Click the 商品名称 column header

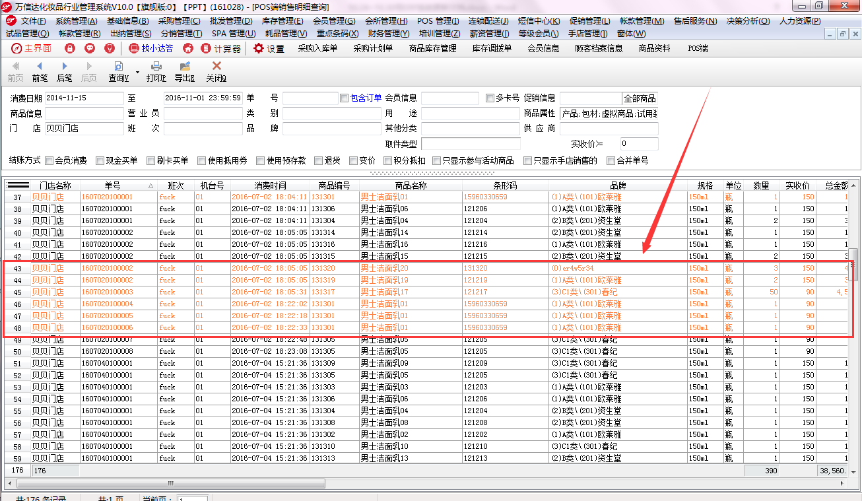[411, 185]
